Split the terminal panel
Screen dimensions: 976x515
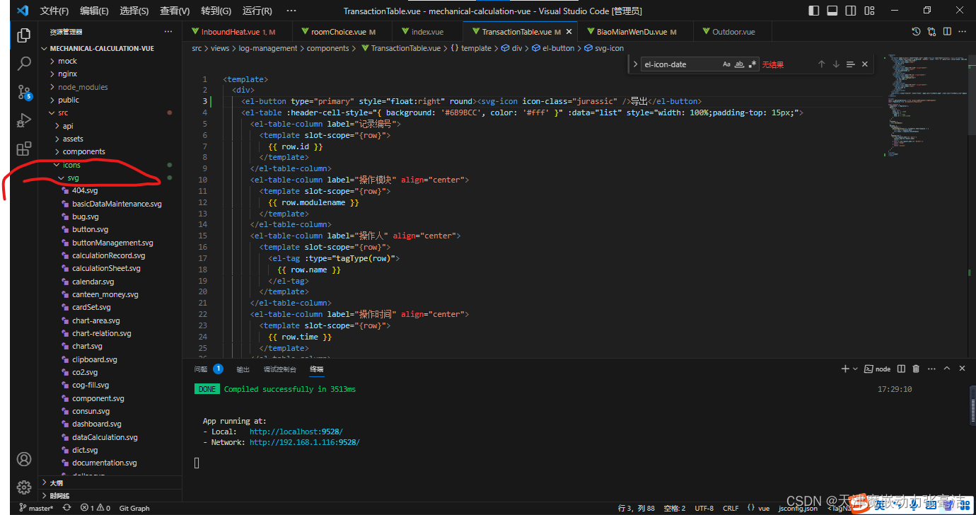tap(901, 369)
